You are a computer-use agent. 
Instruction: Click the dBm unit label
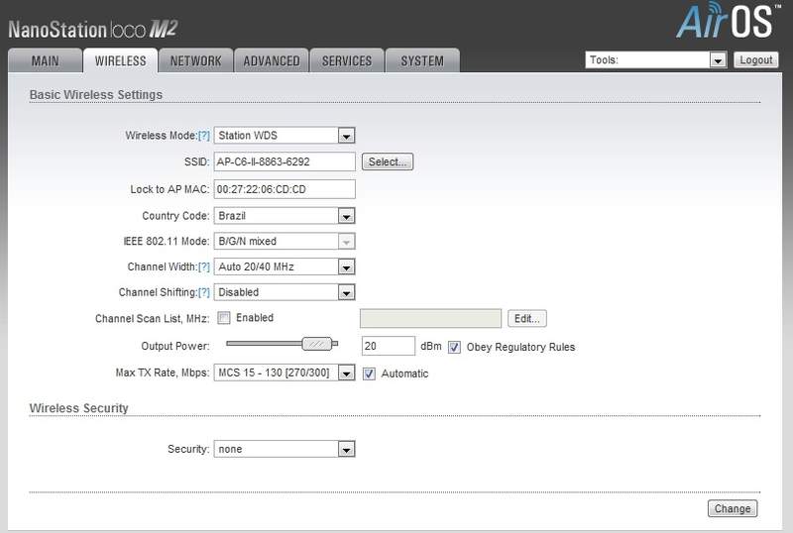point(431,347)
